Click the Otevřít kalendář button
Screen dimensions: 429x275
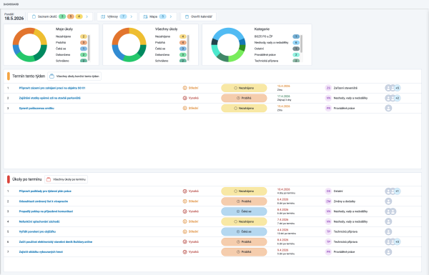click(x=198, y=16)
